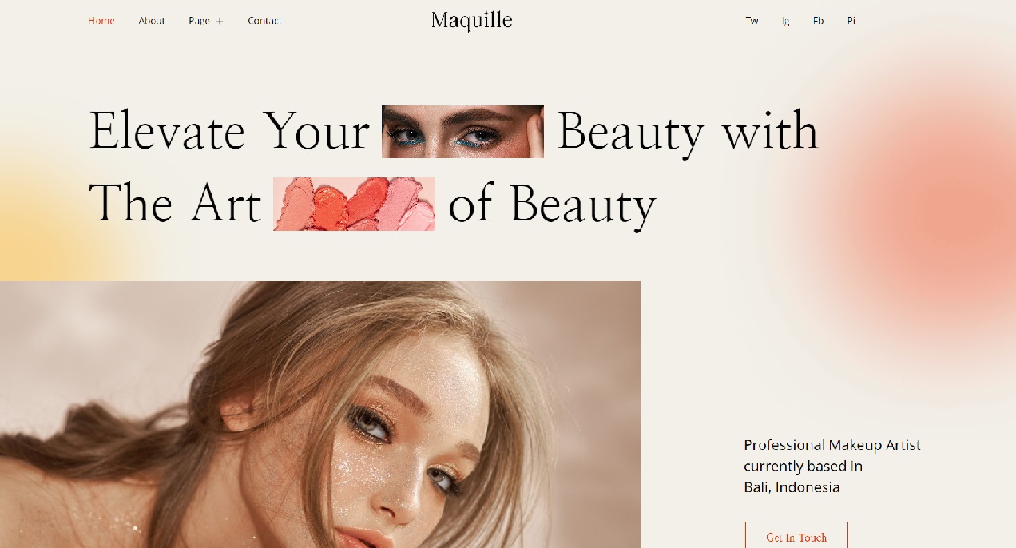
Task: Click the Get In Touch button
Action: tap(796, 537)
